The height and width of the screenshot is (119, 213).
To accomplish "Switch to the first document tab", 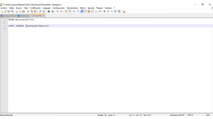I will tap(8, 16).
